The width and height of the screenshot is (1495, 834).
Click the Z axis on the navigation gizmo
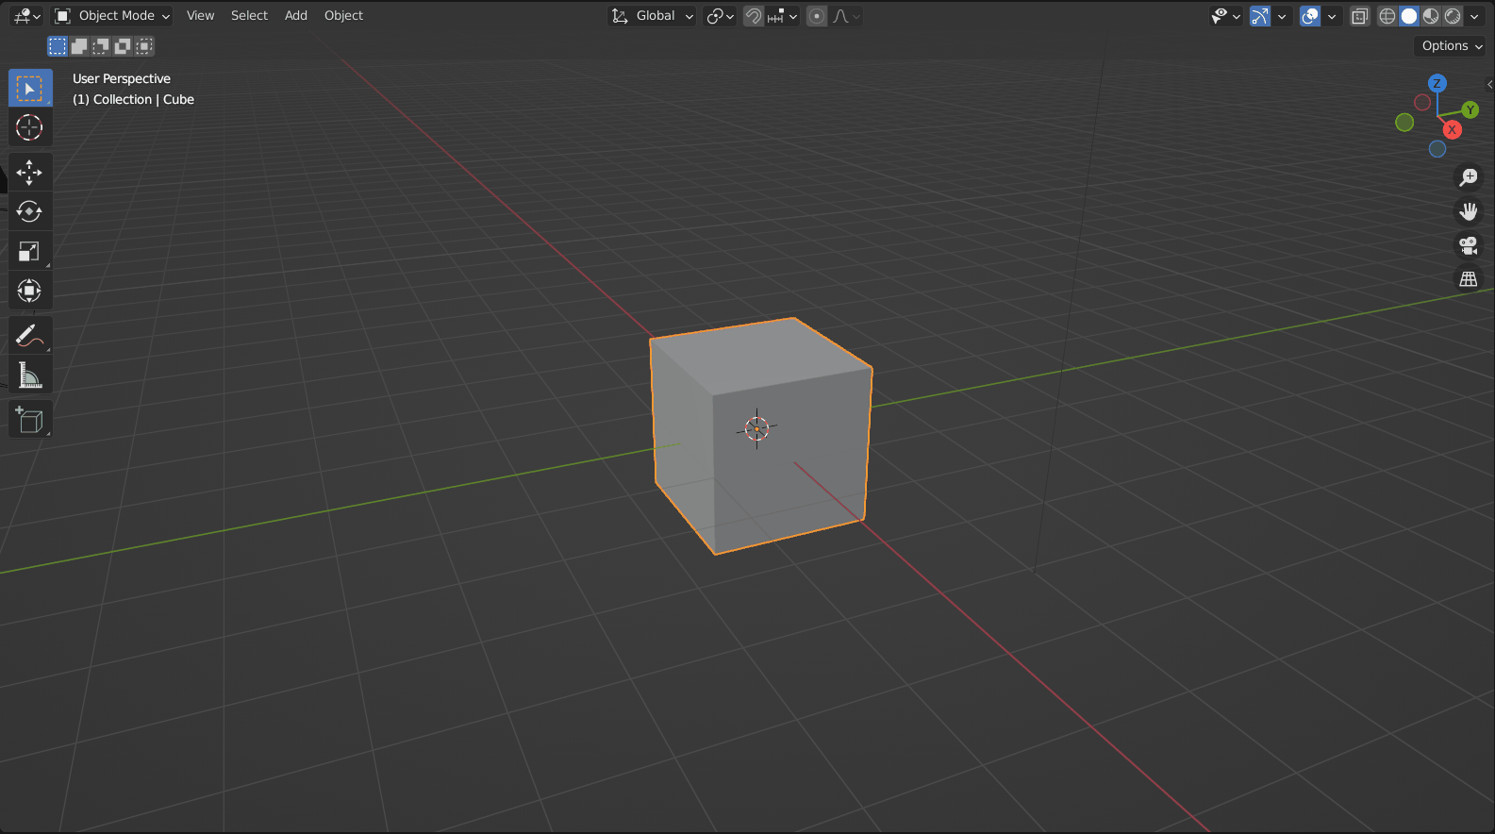[1437, 83]
